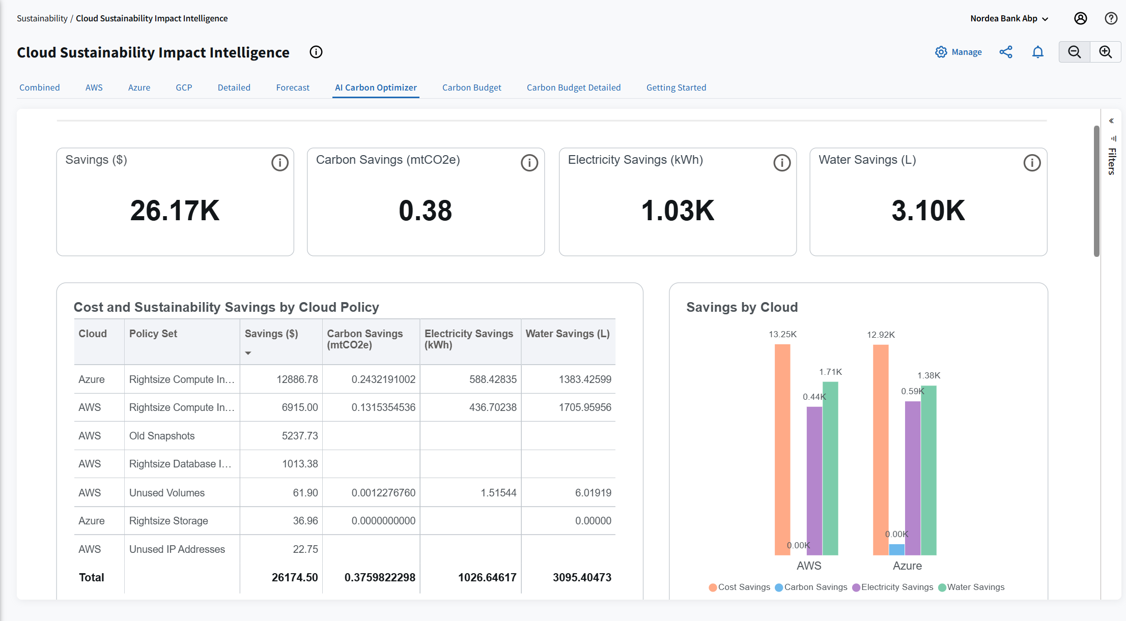This screenshot has height=621, width=1126.
Task: Click the 3.10K water savings KPI value
Action: pos(928,211)
